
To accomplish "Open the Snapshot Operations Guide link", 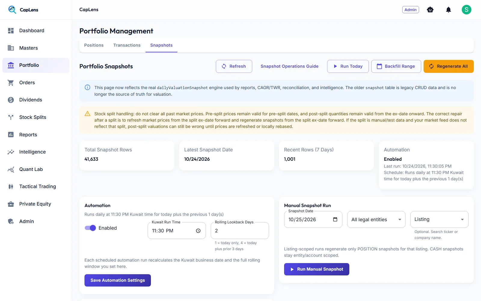I will point(290,66).
